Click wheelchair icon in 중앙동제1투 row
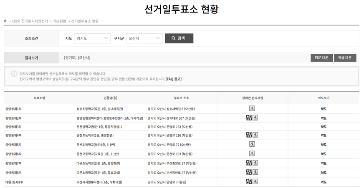Viewport: 364px width, 188px height. [x=252, y=108]
